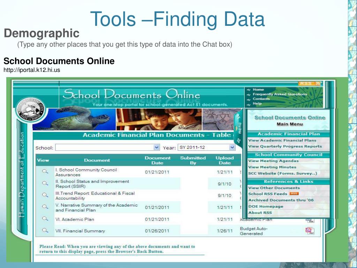Click the View column header
357x268 pixels.
(43, 160)
